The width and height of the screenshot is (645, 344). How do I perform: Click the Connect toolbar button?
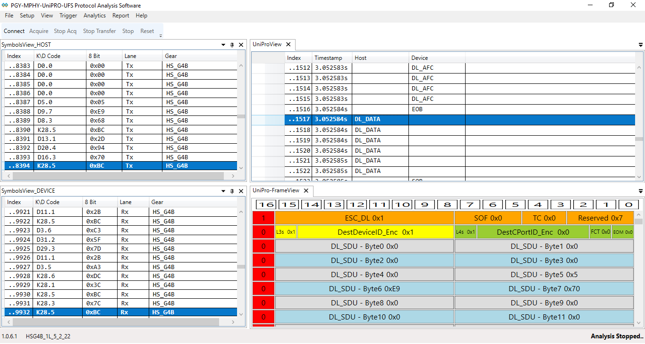coord(14,31)
